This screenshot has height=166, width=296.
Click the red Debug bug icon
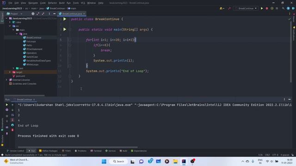[267, 8]
